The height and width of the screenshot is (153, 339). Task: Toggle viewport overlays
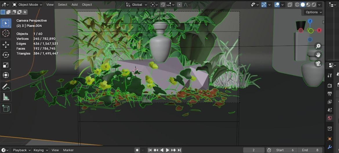[277, 5]
